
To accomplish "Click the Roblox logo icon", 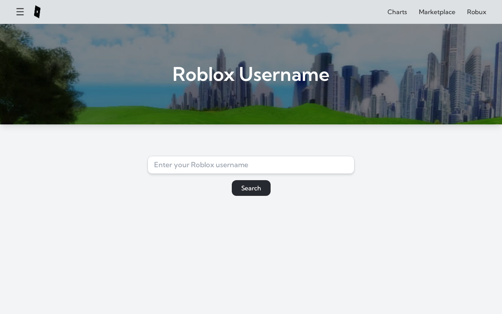I will click(x=37, y=12).
